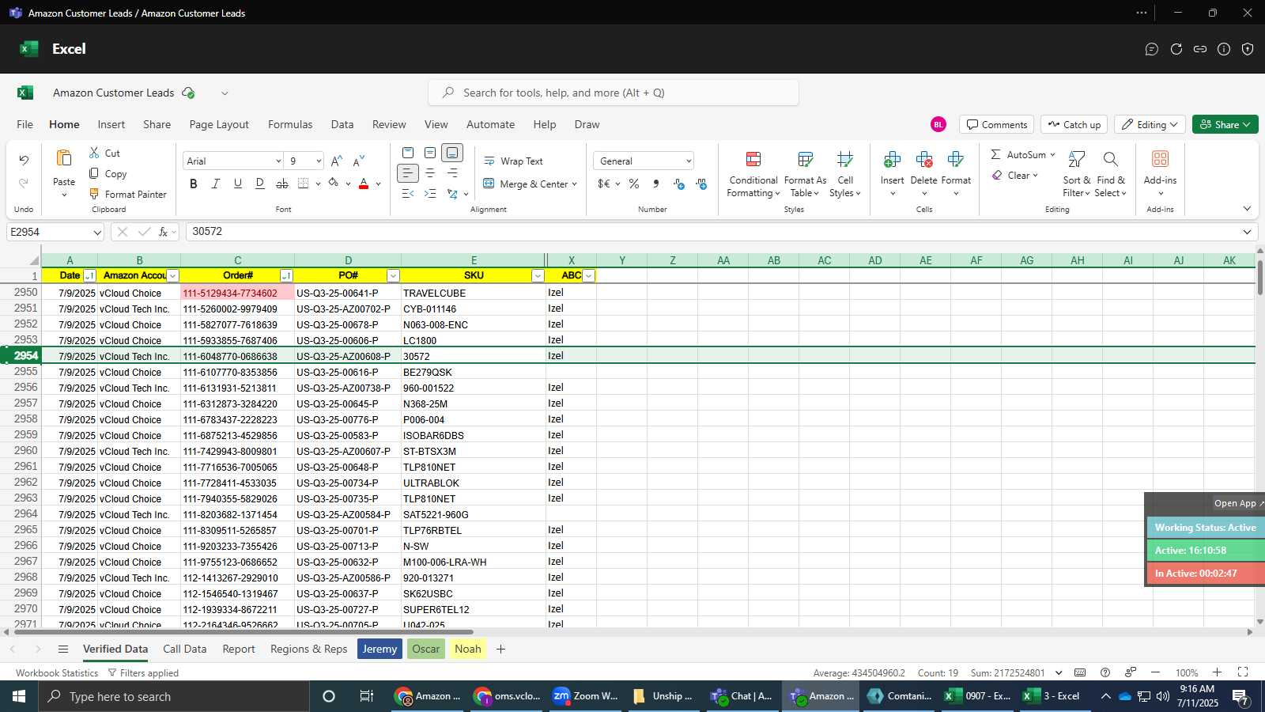The height and width of the screenshot is (712, 1265).
Task: Increase font size with the larger A icon
Action: click(337, 161)
